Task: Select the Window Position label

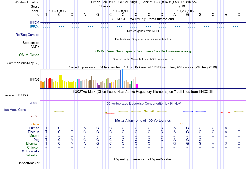Action: pos(27,2)
